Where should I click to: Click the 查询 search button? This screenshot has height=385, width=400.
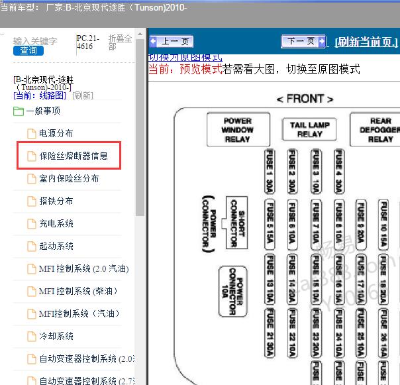(x=28, y=50)
